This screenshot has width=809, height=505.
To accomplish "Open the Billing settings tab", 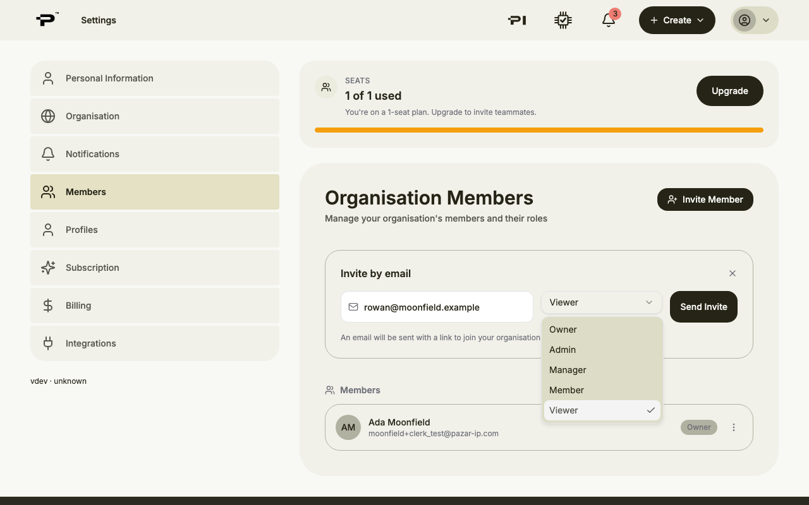I will coord(155,306).
